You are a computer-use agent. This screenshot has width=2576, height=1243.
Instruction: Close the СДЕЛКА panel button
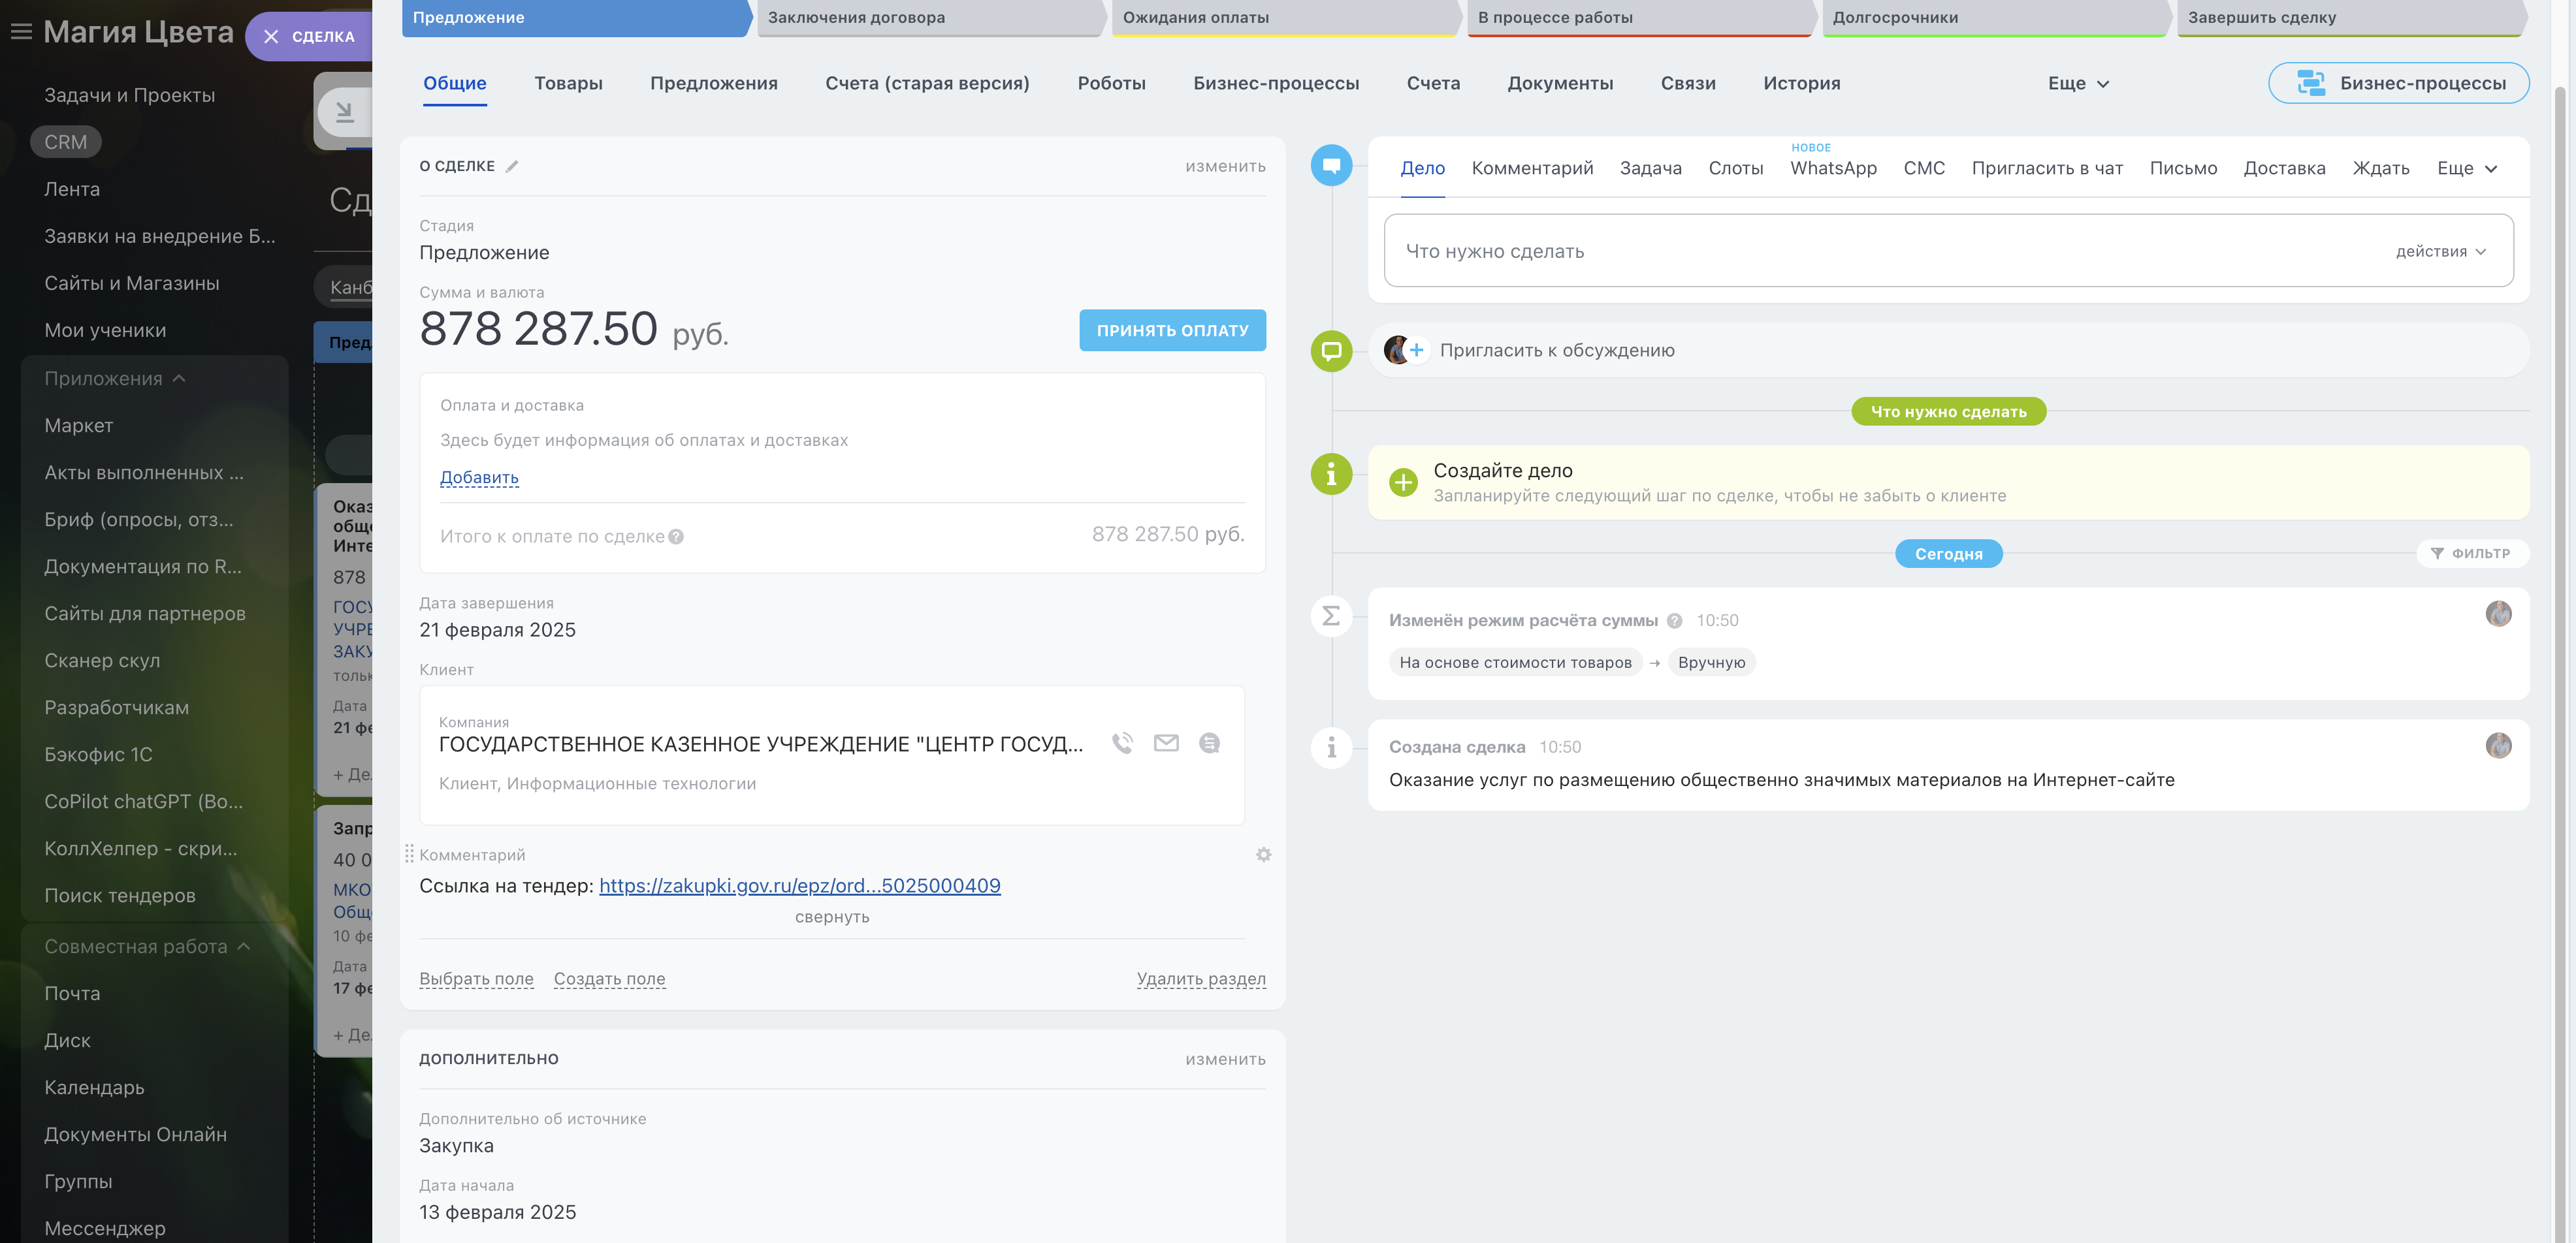pos(308,36)
